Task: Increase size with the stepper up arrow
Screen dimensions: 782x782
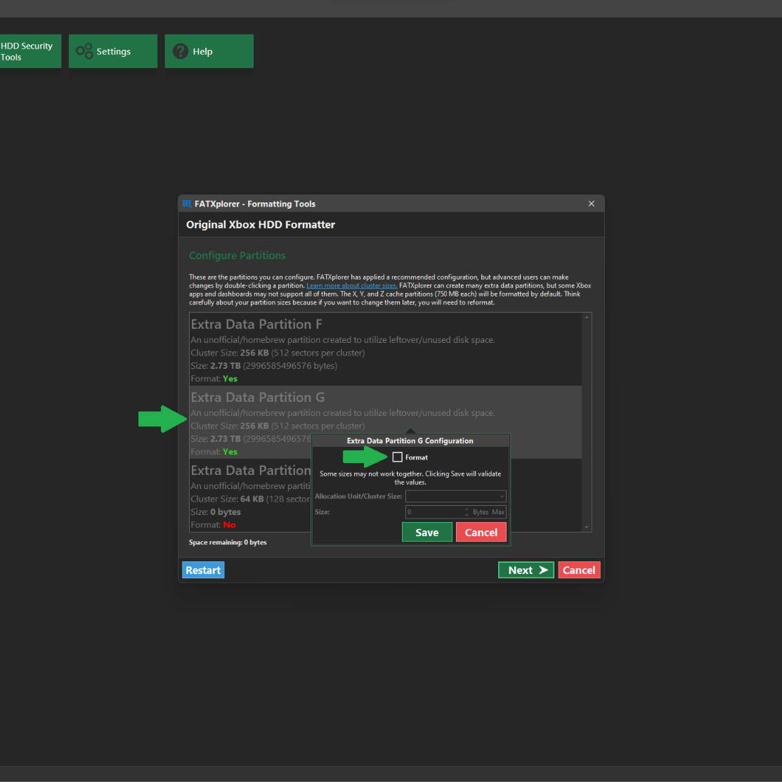Action: (x=467, y=509)
